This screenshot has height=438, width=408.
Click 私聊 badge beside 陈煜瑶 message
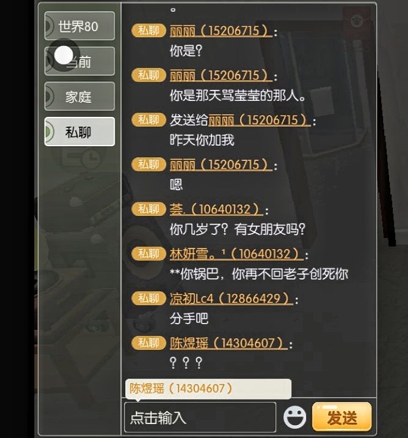(x=148, y=343)
